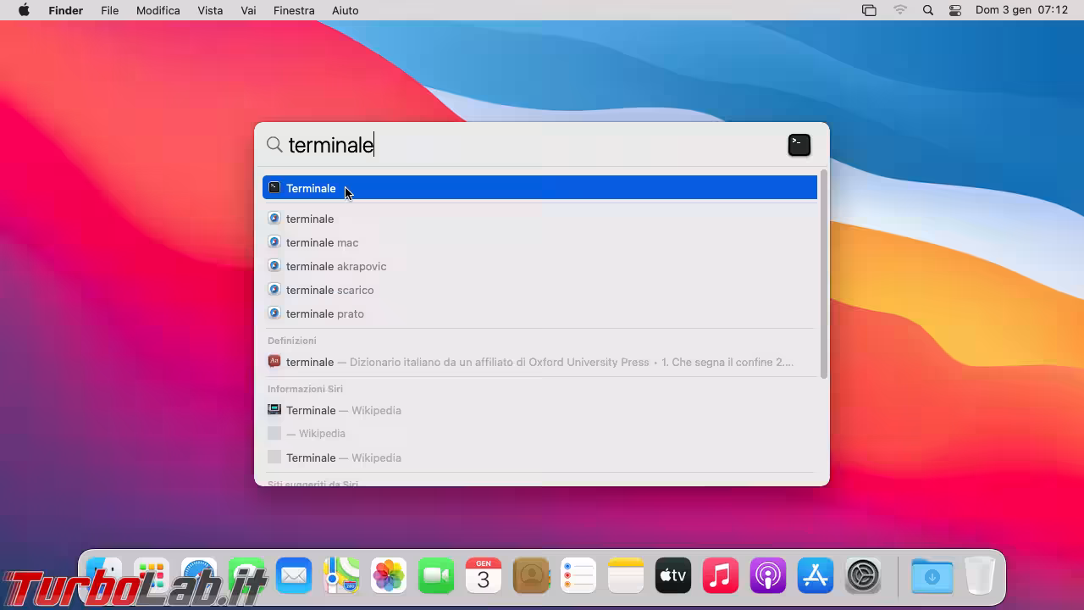The height and width of the screenshot is (610, 1084).
Task: Click the Terminal icon in the search bar
Action: (x=799, y=145)
